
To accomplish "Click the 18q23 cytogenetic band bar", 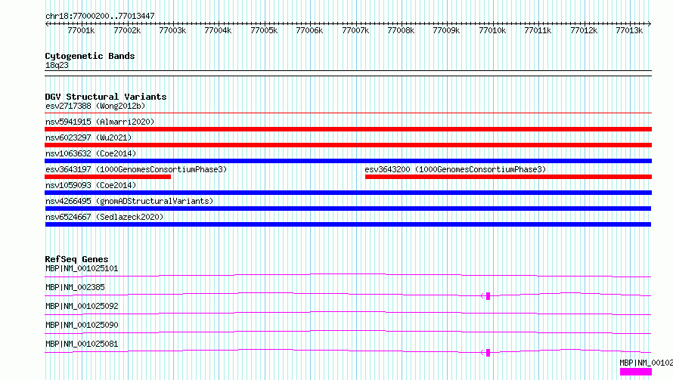I will (x=348, y=73).
